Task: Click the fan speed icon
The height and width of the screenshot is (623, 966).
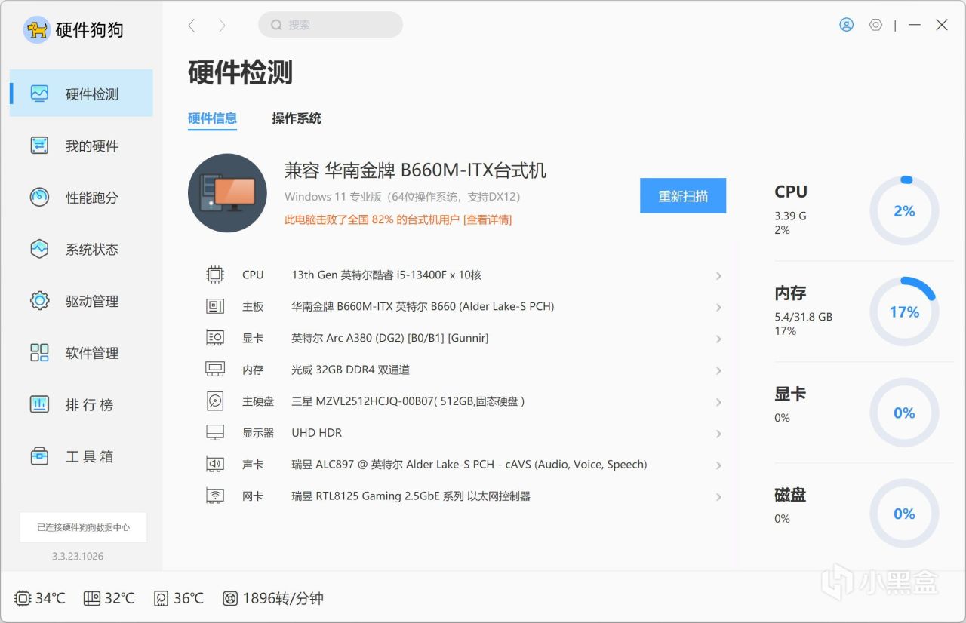Action: (x=230, y=599)
